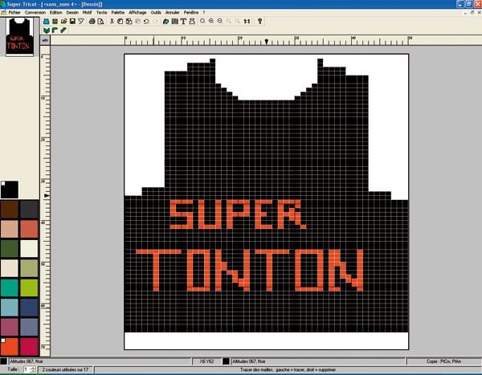Open the Fichier menu
Viewport: 482px width, 375px height.
click(14, 13)
